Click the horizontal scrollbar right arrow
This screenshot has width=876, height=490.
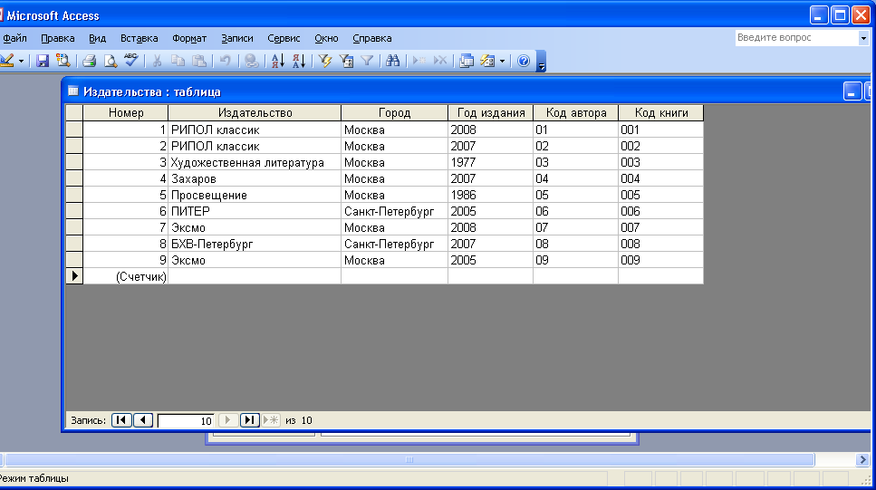863,460
